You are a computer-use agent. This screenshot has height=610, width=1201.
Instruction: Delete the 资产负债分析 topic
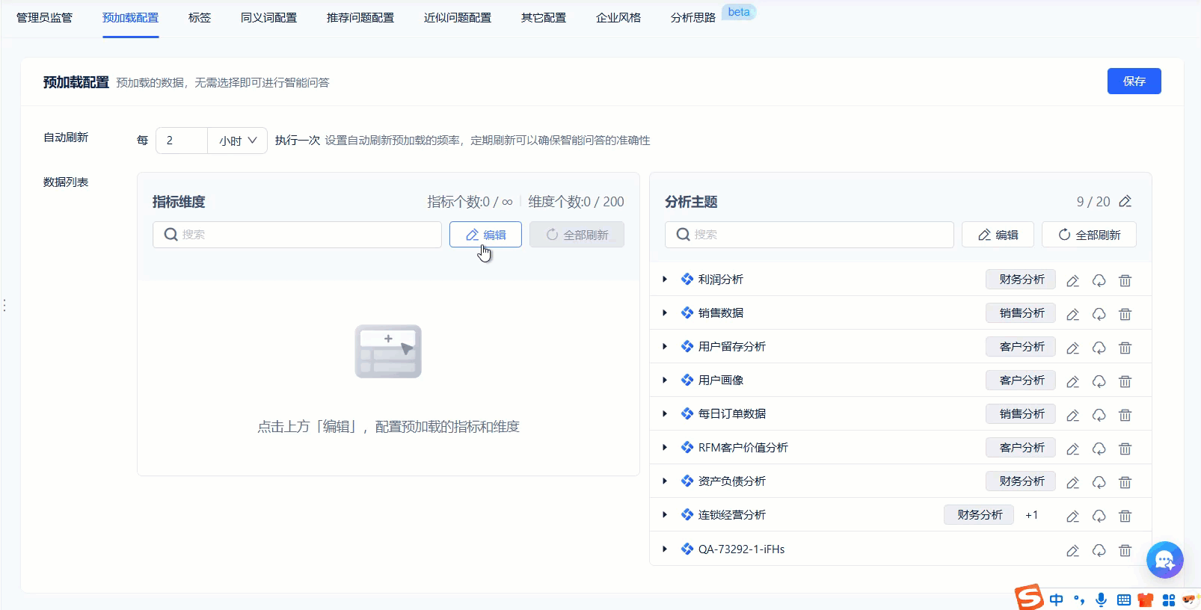tap(1125, 482)
